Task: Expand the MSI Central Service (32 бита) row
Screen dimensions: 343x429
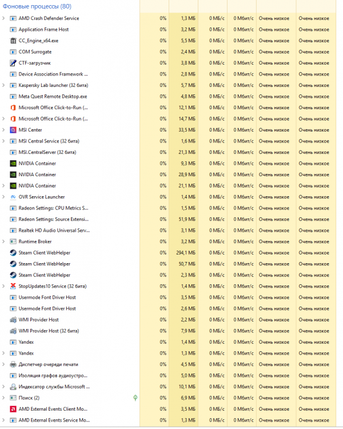Action: 3,141
